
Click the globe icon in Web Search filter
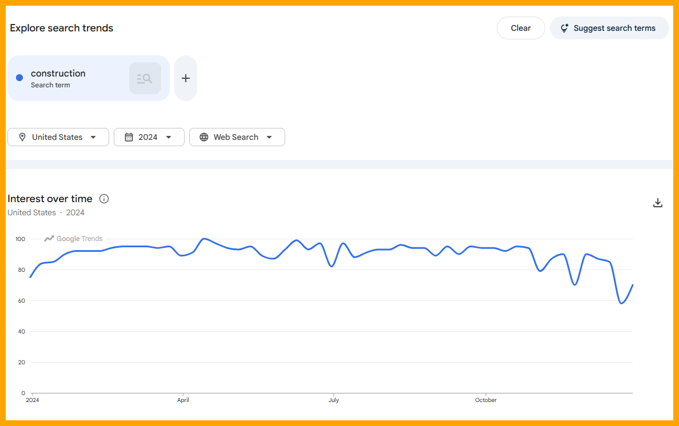click(204, 137)
